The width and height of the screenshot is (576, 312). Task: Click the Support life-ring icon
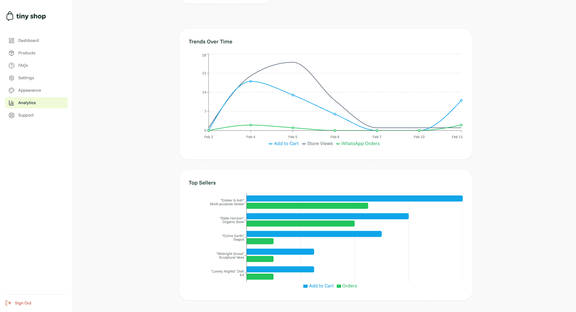click(12, 115)
